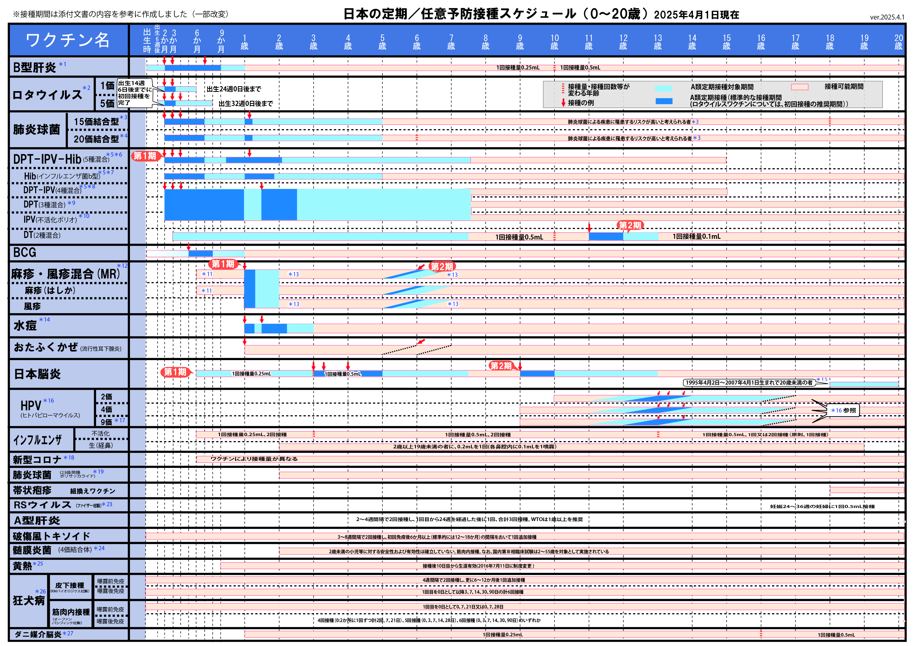Click the 第2期 badge in the 麻疹・風疹混合 row
Screen dimensions: 914x646
click(x=442, y=267)
